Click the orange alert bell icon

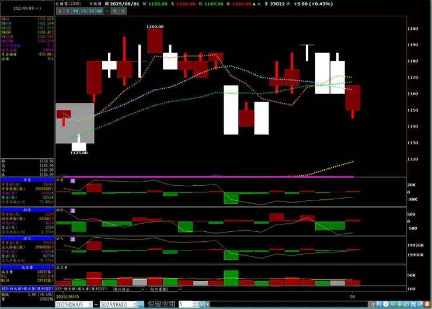(427, 304)
